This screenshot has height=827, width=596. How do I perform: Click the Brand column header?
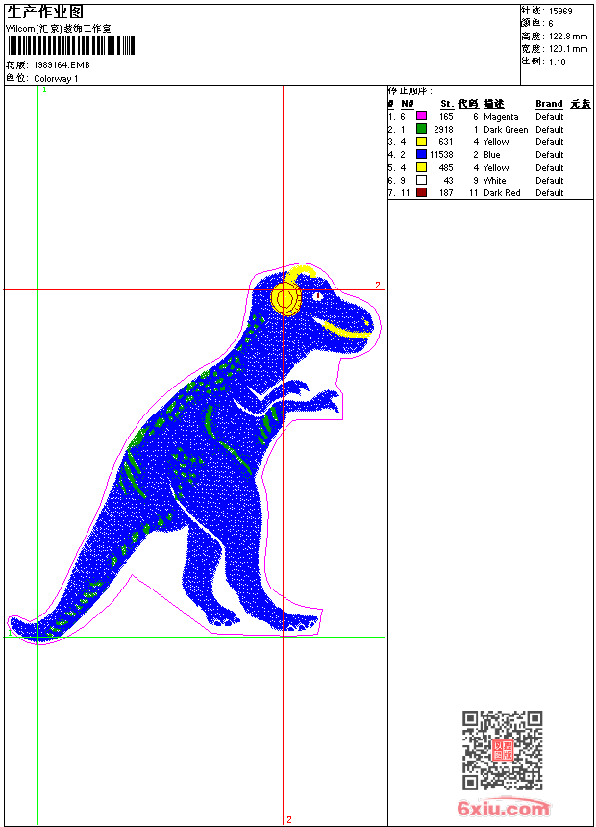[549, 104]
